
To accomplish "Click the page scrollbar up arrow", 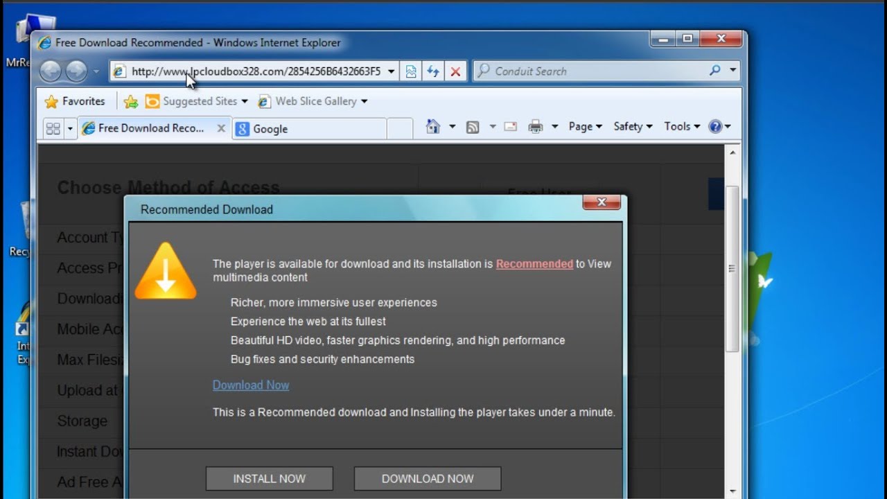I will (732, 152).
